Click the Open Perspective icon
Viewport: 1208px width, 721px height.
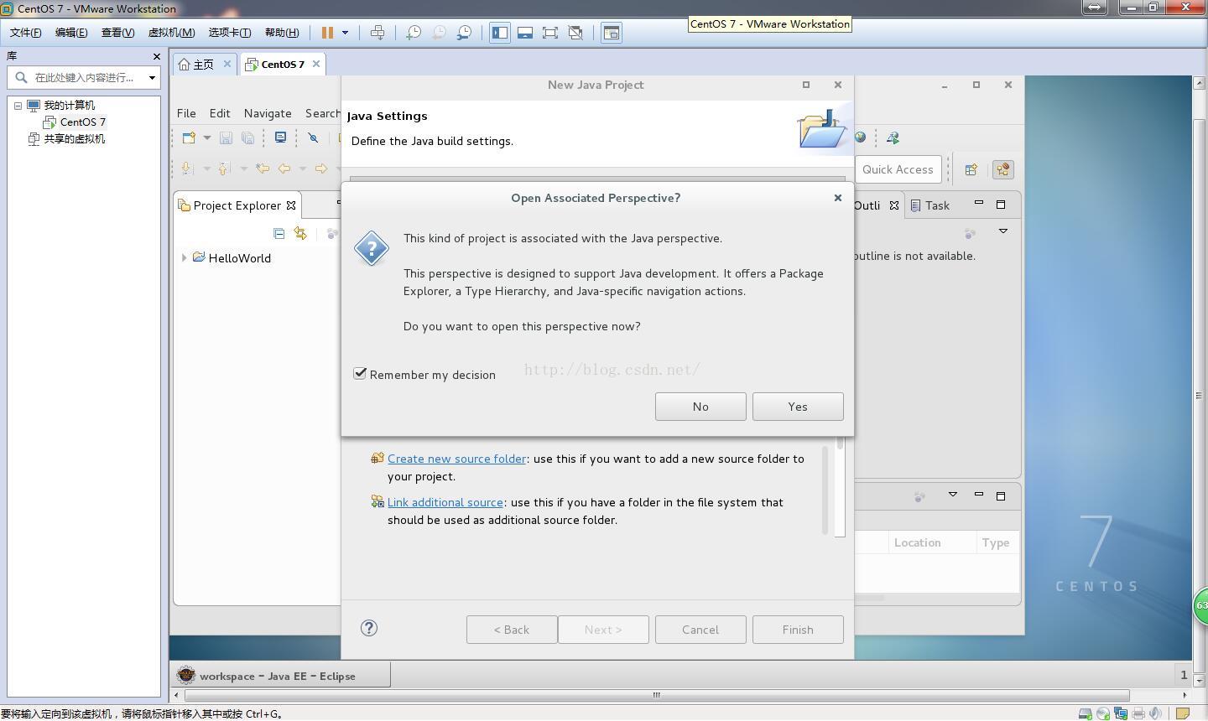(971, 169)
